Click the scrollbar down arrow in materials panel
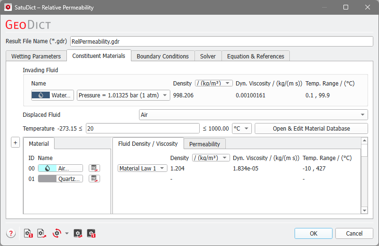 point(364,210)
